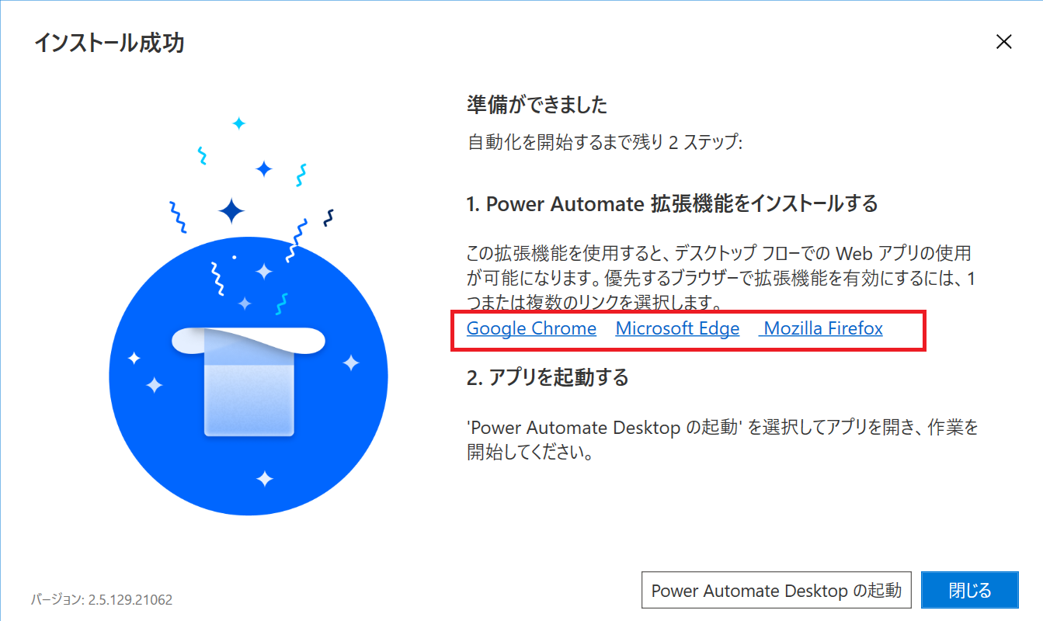
Task: Click the blue 閉じる button
Action: pos(969,591)
